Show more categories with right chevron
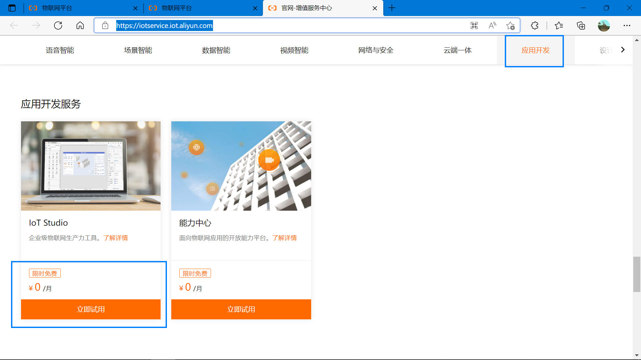 pyautogui.click(x=623, y=50)
